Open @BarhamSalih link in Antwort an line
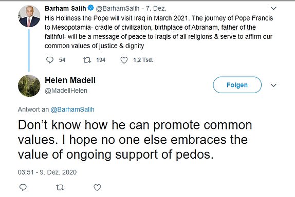 (72, 110)
